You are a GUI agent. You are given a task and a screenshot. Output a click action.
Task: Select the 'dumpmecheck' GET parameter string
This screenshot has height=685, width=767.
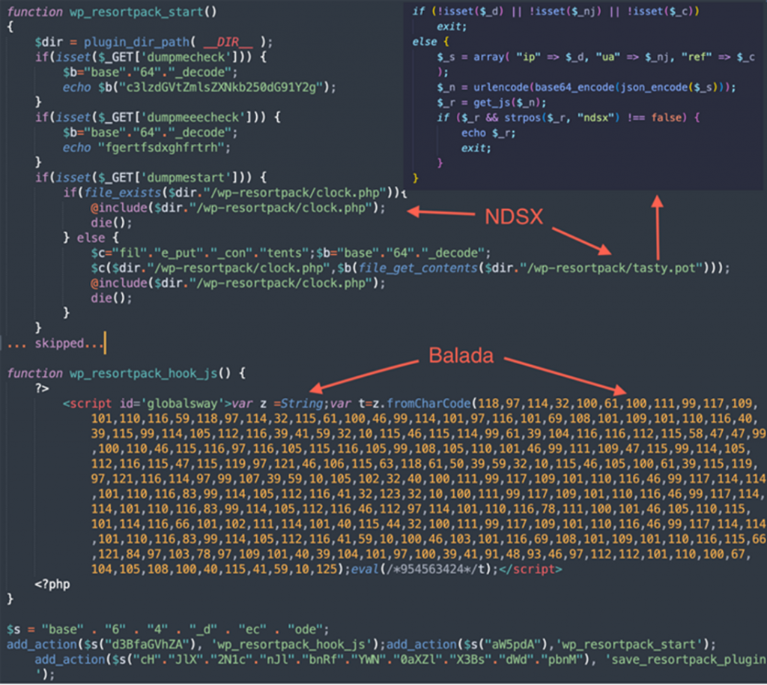tap(187, 57)
